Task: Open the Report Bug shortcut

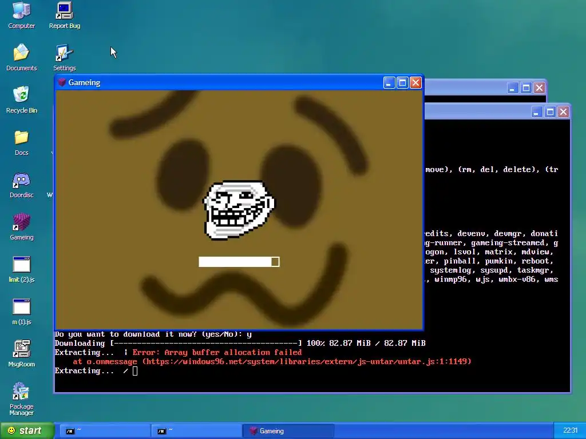Action: (64, 15)
